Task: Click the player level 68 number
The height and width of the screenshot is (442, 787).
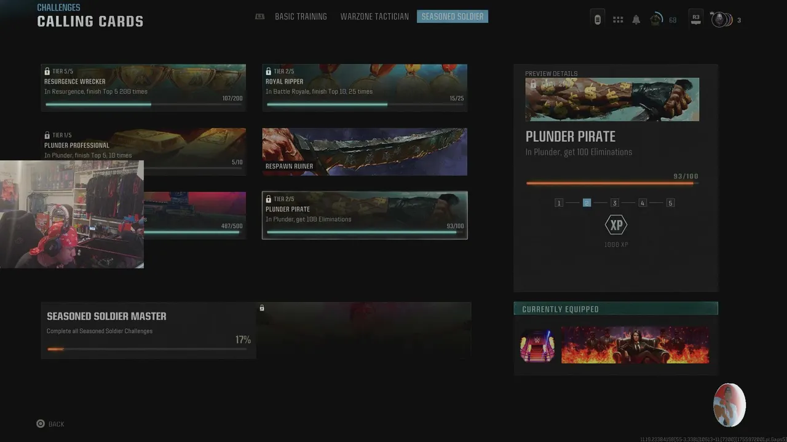Action: point(673,20)
